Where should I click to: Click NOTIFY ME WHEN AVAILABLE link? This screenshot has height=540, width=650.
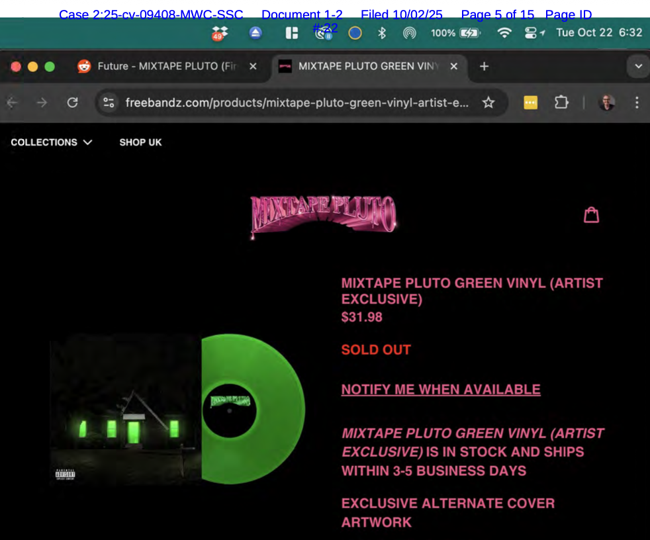click(441, 390)
